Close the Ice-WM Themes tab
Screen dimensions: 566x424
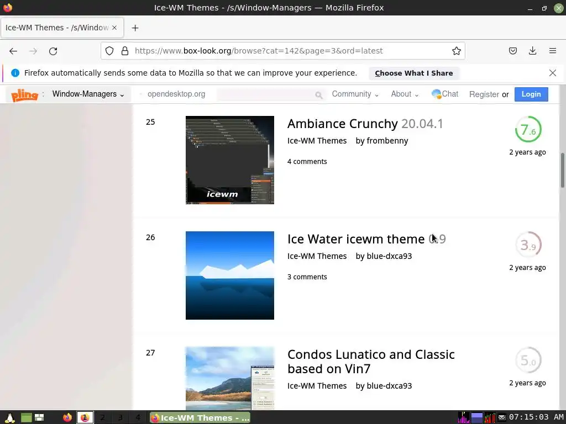coord(114,28)
